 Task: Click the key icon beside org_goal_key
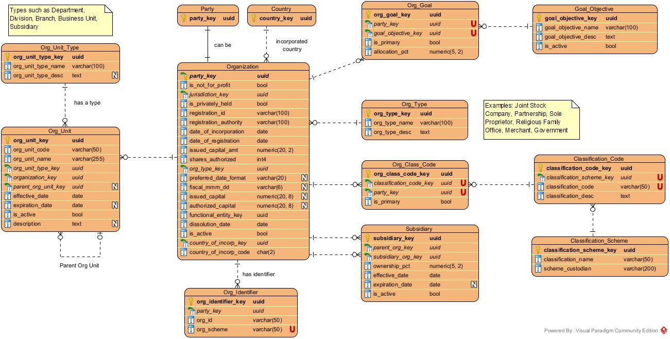368,15
